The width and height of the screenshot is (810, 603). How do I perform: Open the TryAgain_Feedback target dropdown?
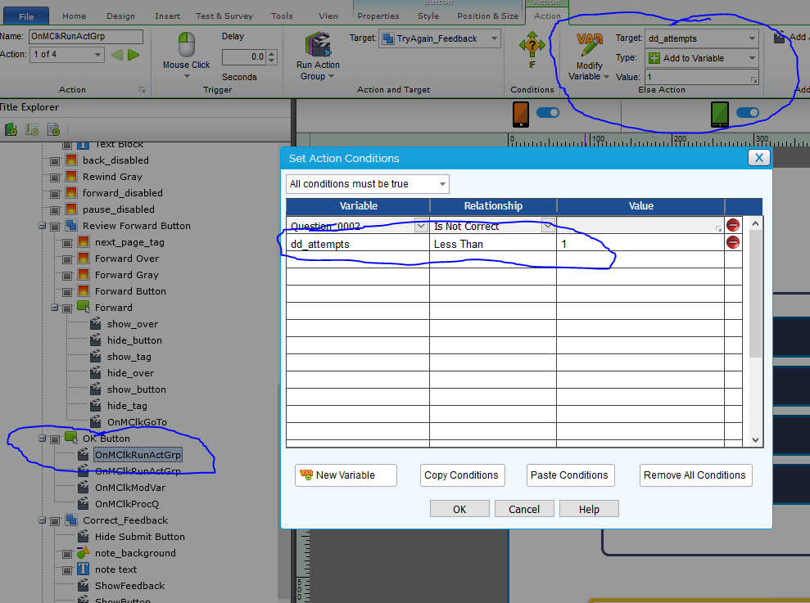pyautogui.click(x=494, y=38)
